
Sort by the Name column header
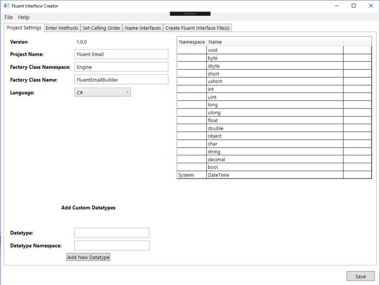(x=275, y=42)
